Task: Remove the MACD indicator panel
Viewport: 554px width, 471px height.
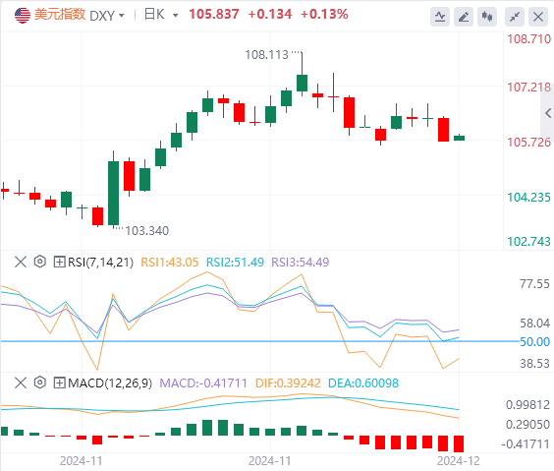Action: (21, 383)
